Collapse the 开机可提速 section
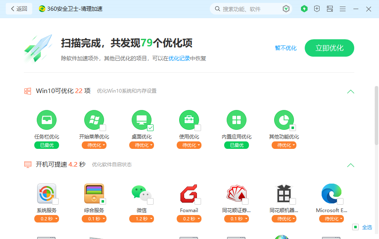The width and height of the screenshot is (379, 239). point(351,165)
